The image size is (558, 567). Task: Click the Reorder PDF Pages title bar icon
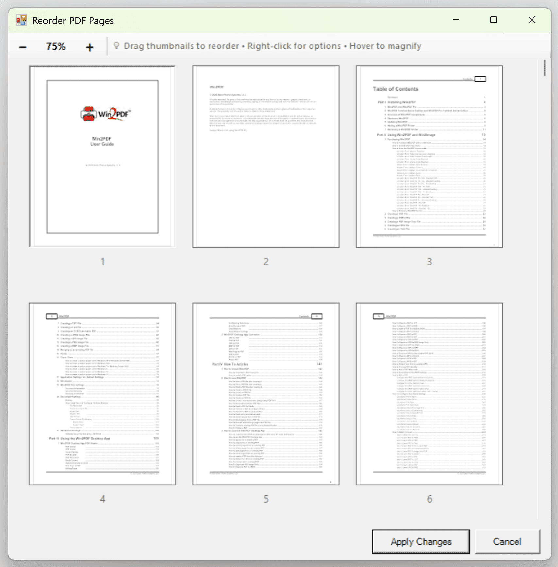tap(20, 20)
